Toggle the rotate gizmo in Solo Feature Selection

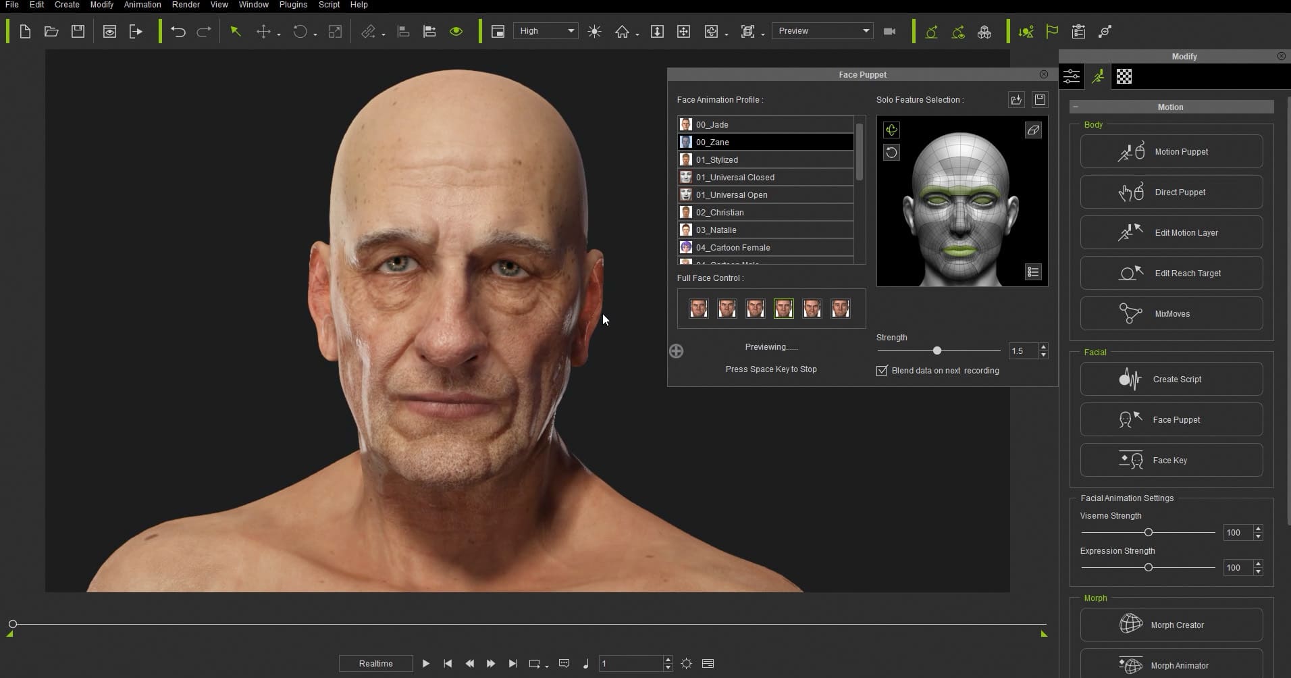point(891,130)
